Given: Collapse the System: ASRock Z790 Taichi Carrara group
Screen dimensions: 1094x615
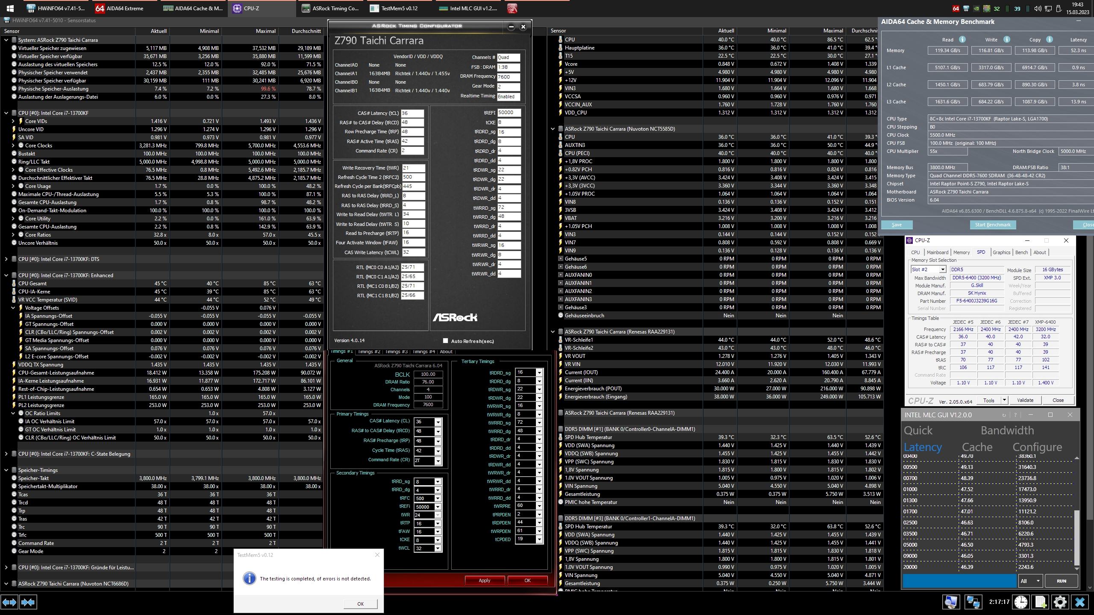Looking at the screenshot, I should pos(6,40).
